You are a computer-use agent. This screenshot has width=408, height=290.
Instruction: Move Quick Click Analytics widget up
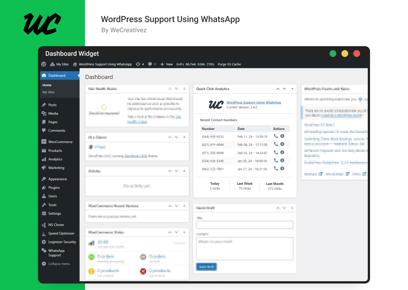click(x=278, y=89)
